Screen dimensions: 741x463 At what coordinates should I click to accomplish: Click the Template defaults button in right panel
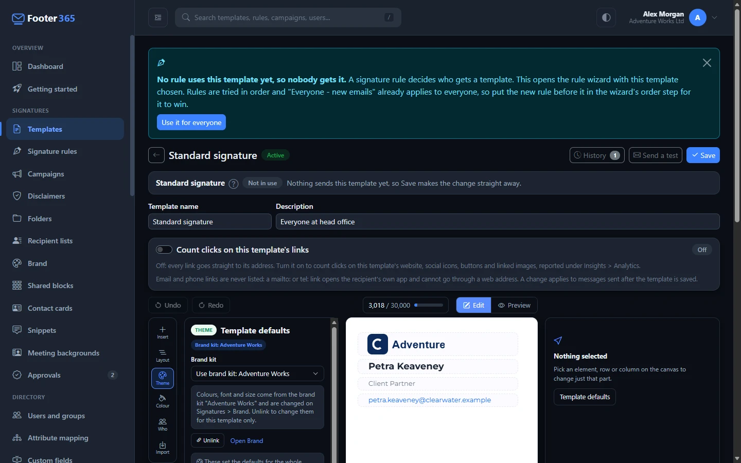585,397
